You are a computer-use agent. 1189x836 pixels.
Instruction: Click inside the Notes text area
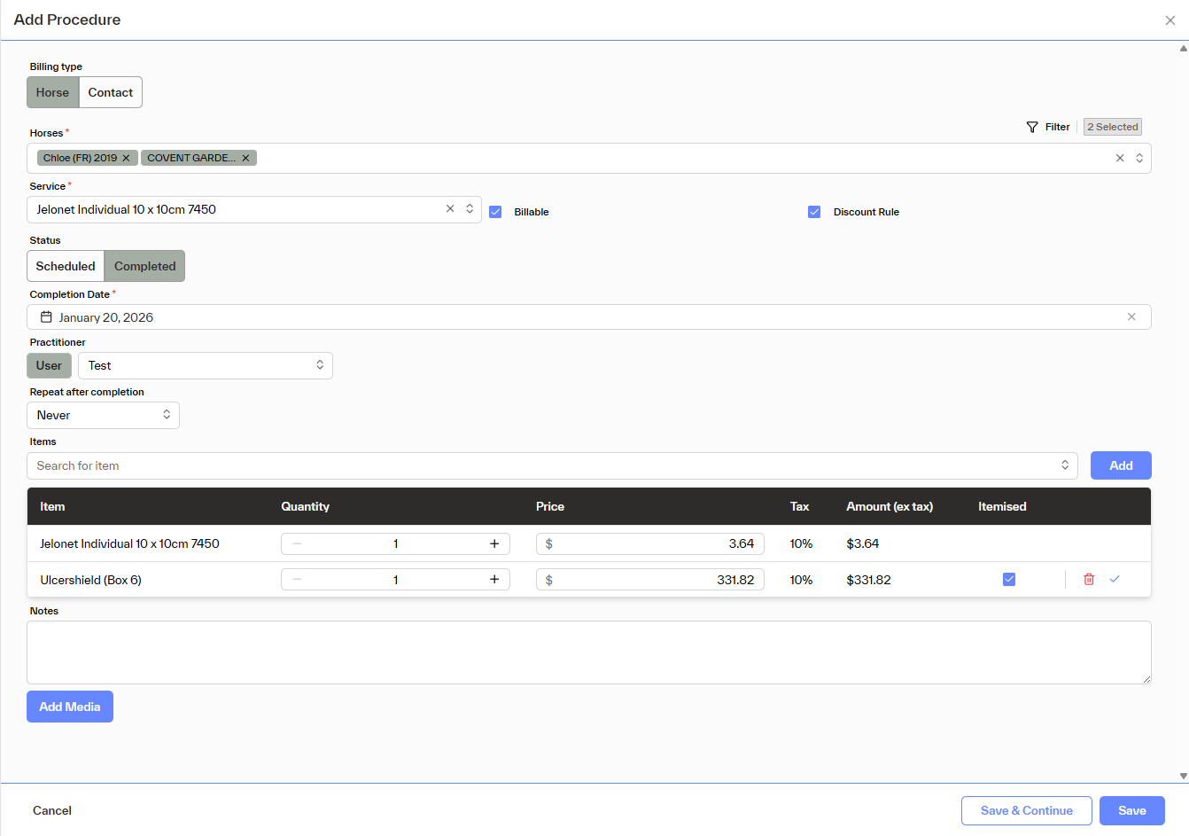coord(588,652)
